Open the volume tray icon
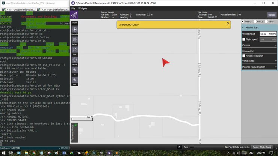 point(239,153)
